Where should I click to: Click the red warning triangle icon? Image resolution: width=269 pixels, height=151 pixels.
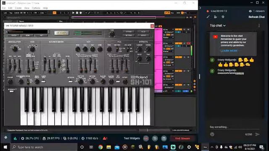coord(105,138)
